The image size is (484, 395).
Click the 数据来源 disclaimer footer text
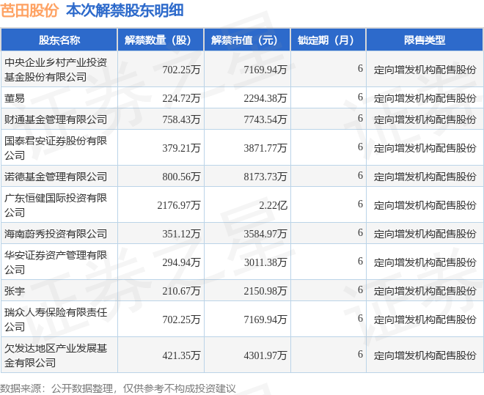coord(118,388)
